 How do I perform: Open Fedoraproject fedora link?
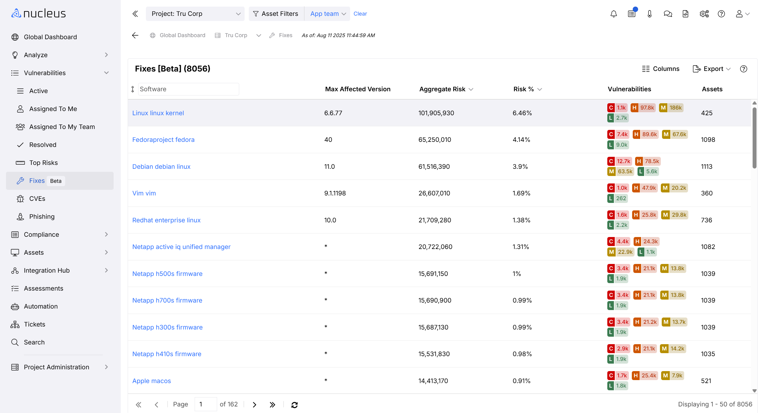coord(163,140)
